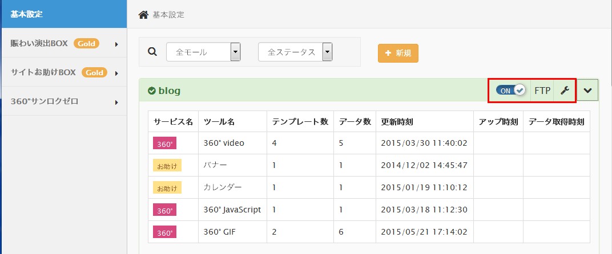Click timestamp 2015/01/19 11:10:12
Viewport: 612px width, 254px height.
click(x=424, y=187)
